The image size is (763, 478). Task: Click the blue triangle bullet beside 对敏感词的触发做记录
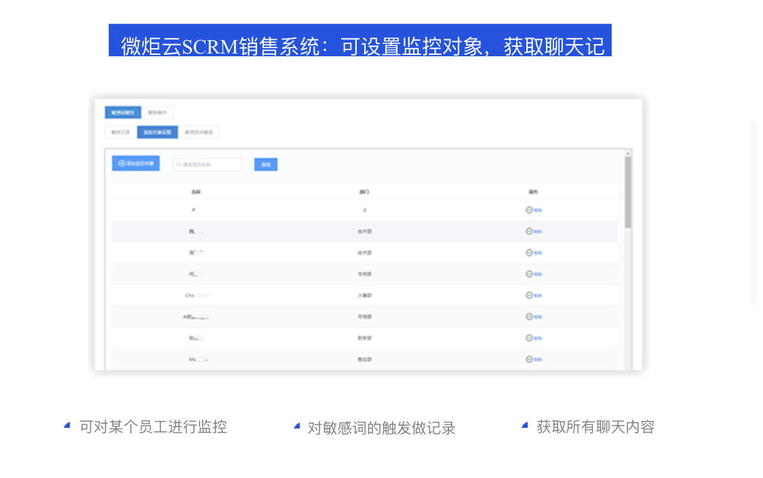coord(297,426)
